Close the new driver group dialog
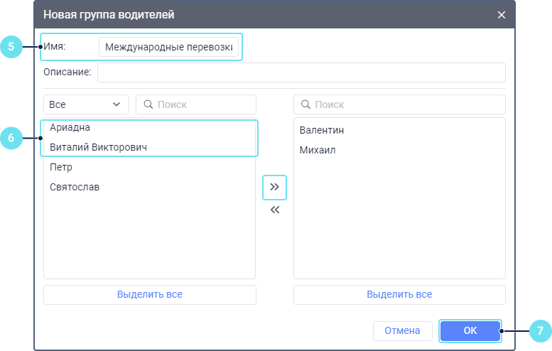 tap(502, 14)
